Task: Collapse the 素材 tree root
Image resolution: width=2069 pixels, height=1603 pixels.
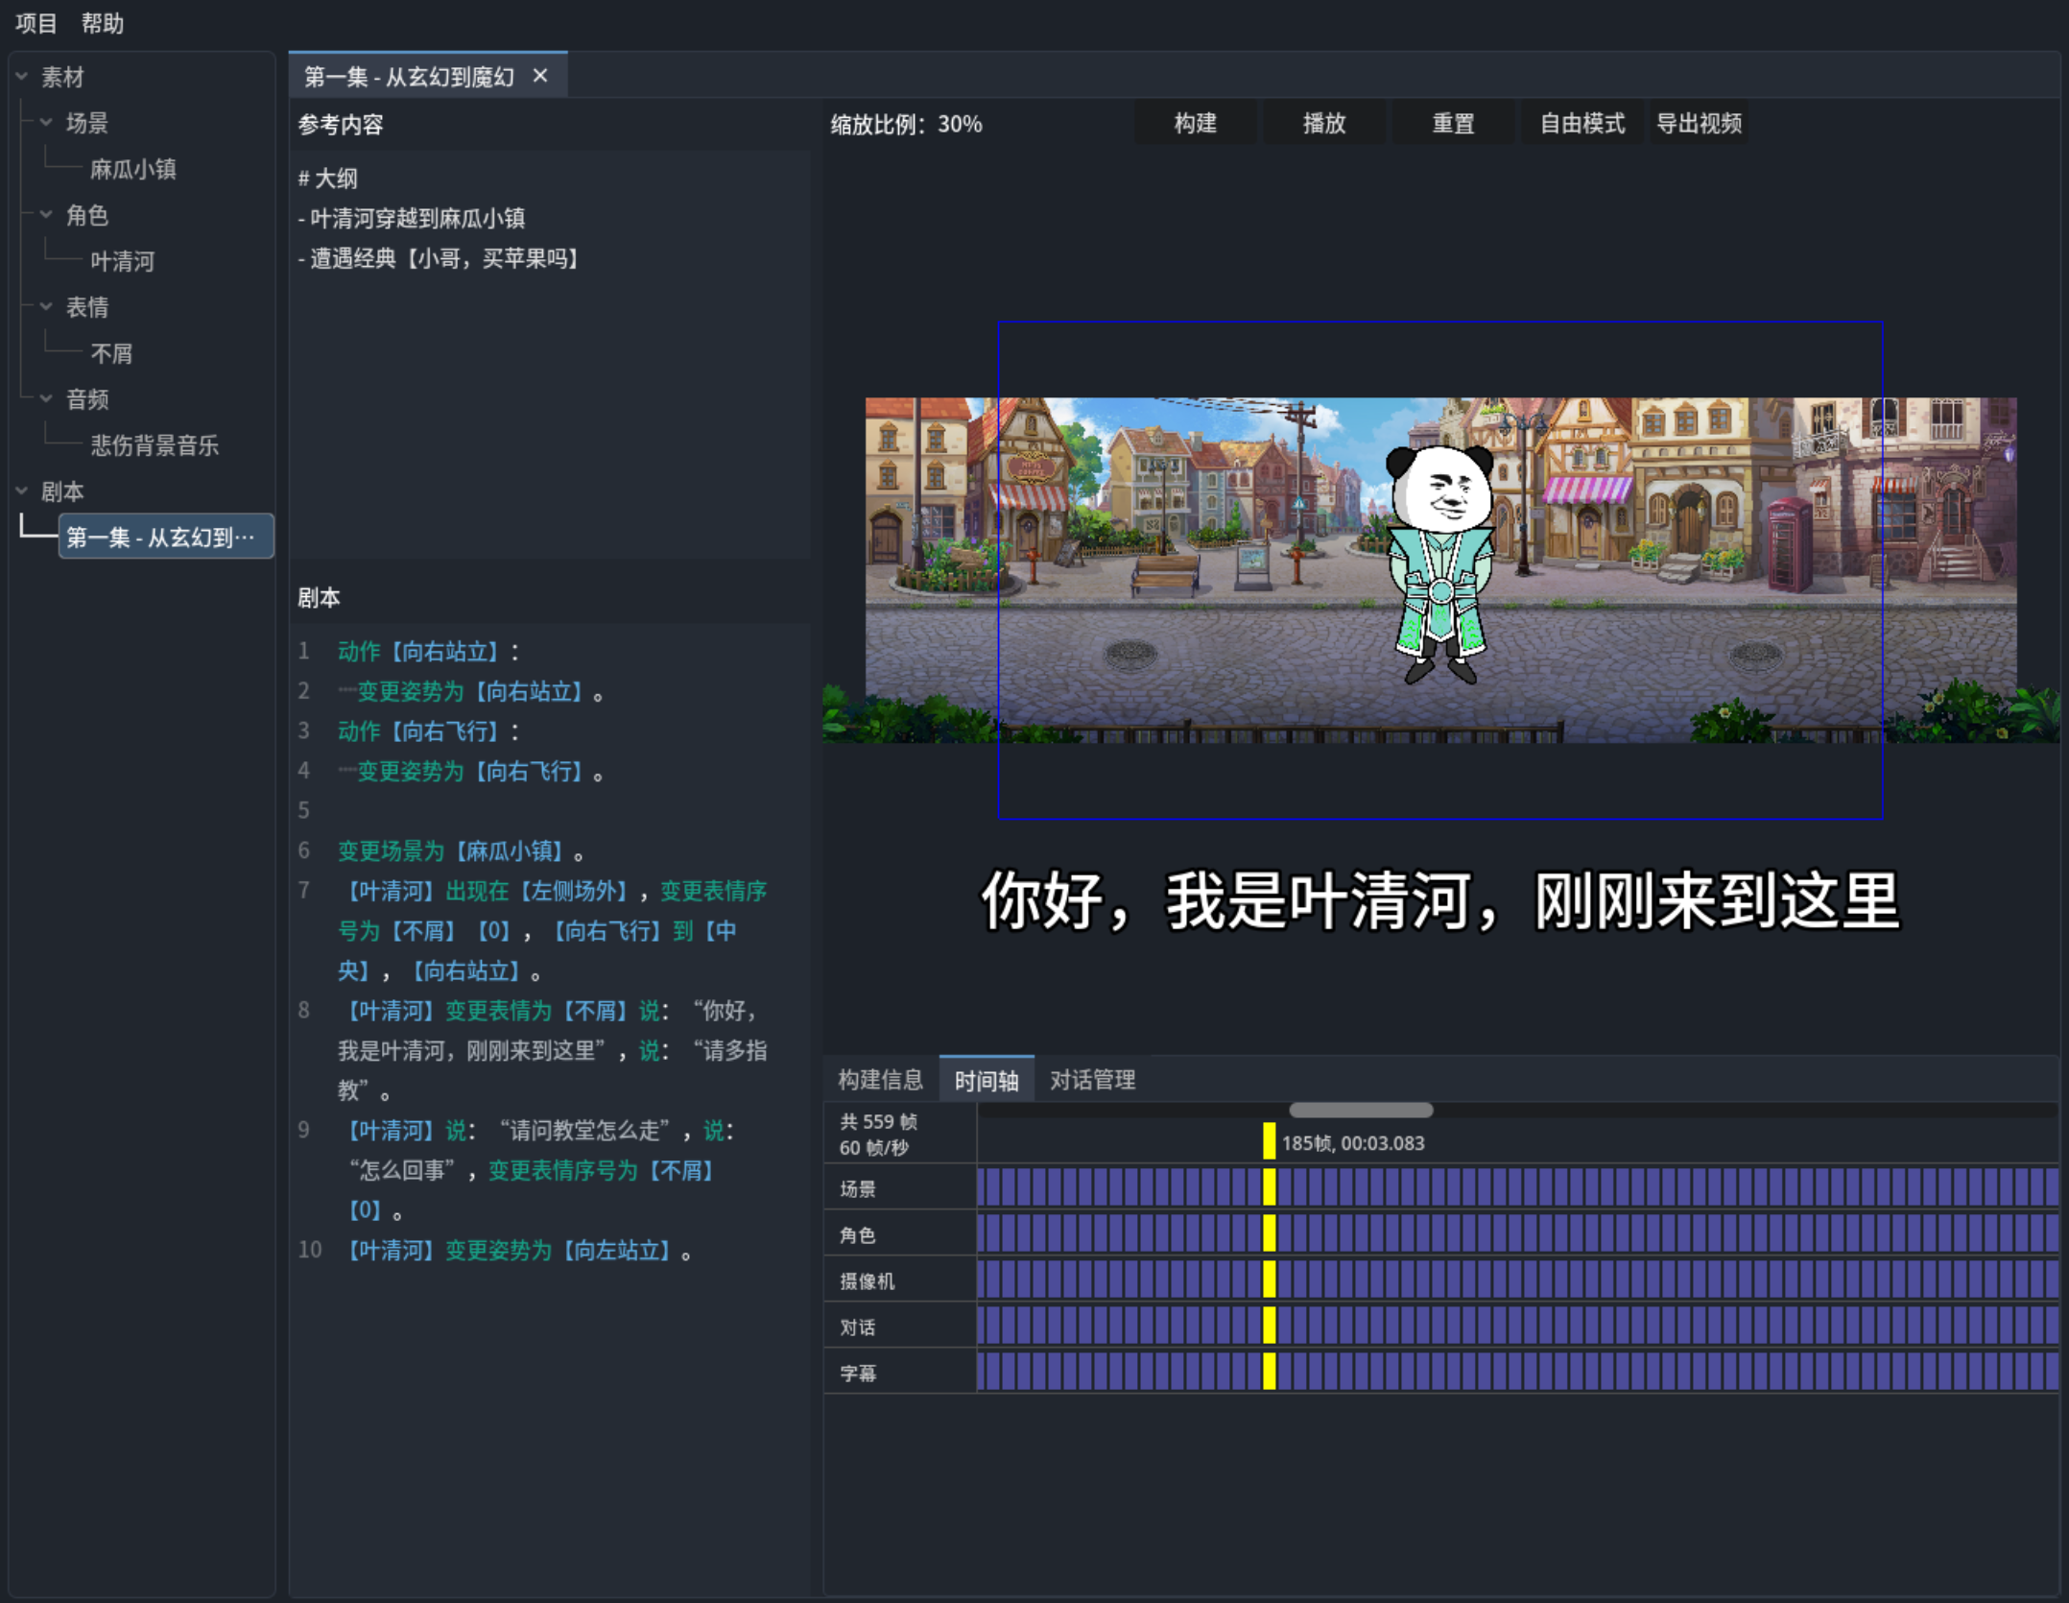Action: coord(22,76)
